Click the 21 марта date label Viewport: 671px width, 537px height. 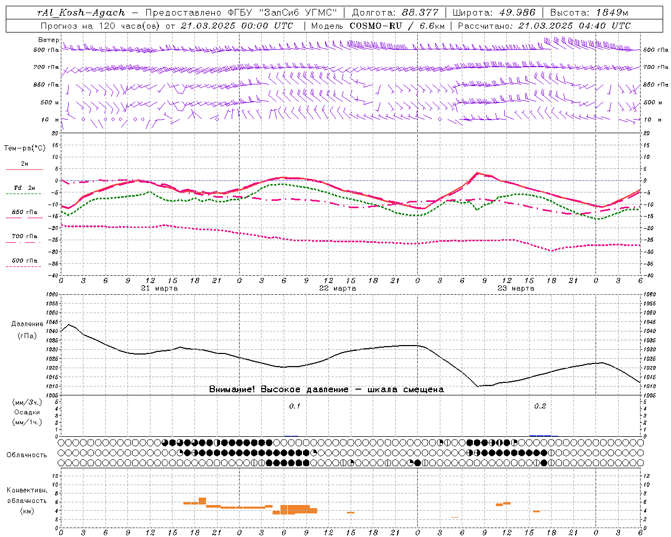click(x=159, y=288)
